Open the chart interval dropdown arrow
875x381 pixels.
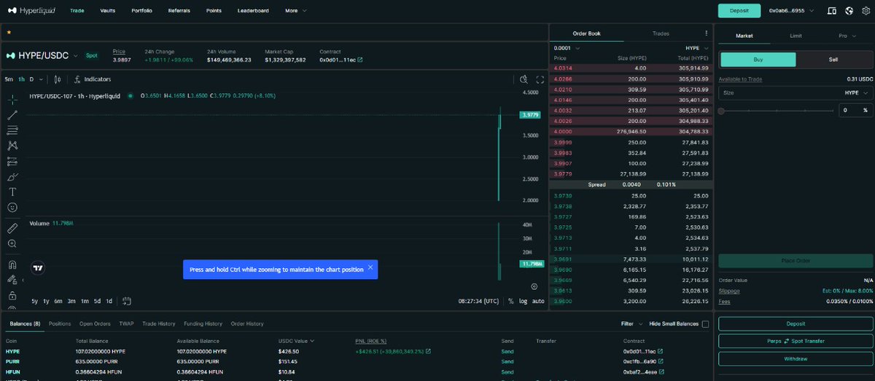coord(41,79)
